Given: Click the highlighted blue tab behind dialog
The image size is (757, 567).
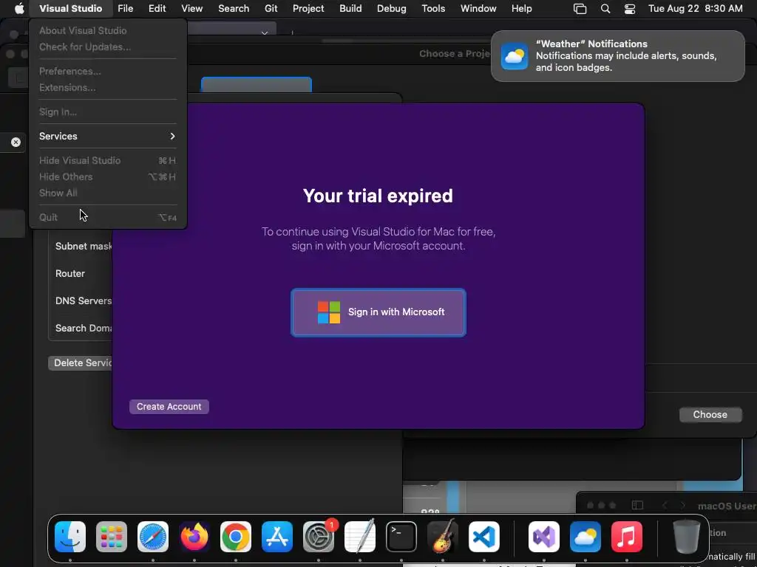Looking at the screenshot, I should [257, 84].
